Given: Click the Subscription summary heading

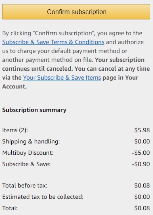Looking at the screenshot, I should [x=34, y=110].
